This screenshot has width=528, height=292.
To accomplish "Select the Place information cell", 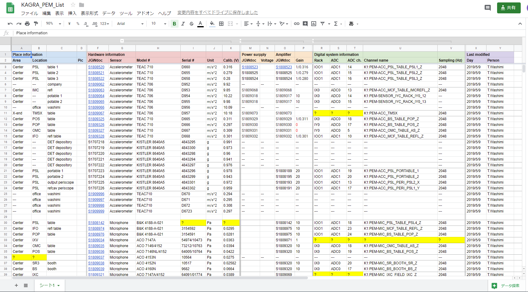I will coord(22,55).
